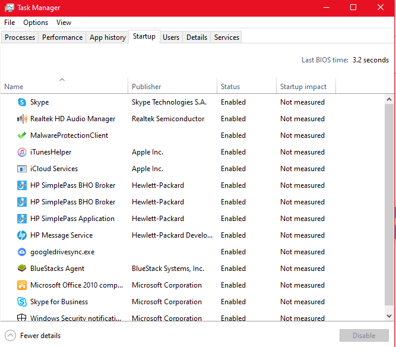
Task: Select Realtek HD Audio Manager row text
Action: (73, 119)
